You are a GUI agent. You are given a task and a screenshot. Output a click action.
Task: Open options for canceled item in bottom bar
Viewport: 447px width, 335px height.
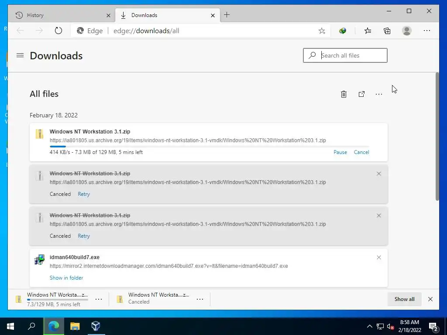200,299
